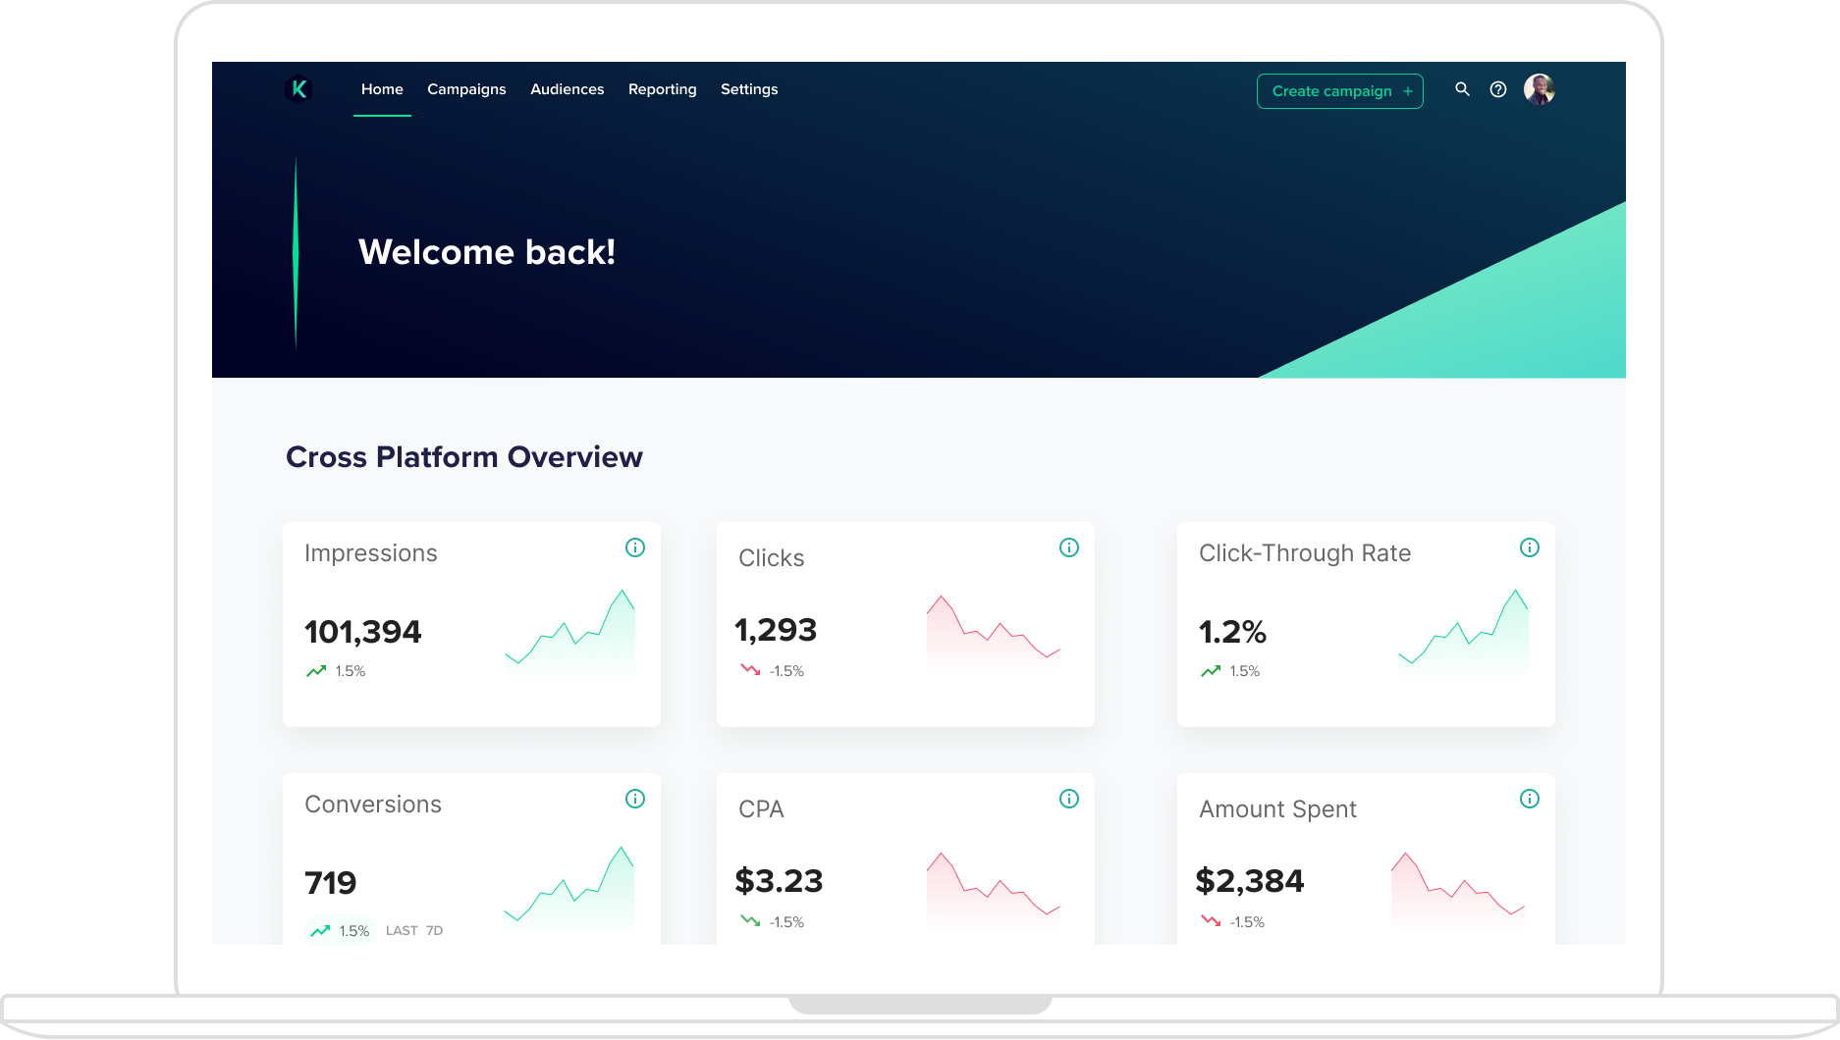Open the Settings menu item
This screenshot has height=1040, width=1840.
tap(749, 89)
